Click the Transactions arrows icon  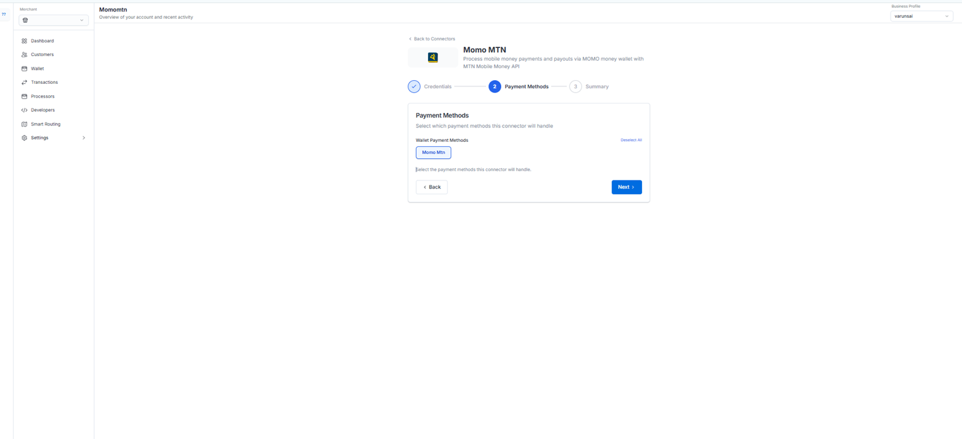(25, 83)
